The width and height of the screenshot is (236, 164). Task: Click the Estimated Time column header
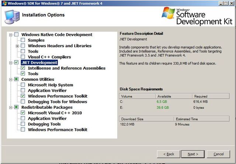point(202,119)
